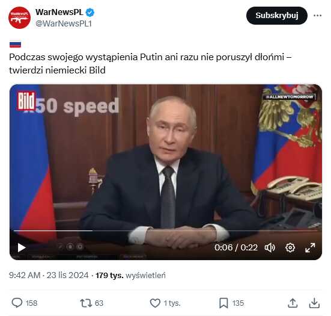Screen dimensions: 331x316
Task: Open the verified badge details
Action: [90, 13]
